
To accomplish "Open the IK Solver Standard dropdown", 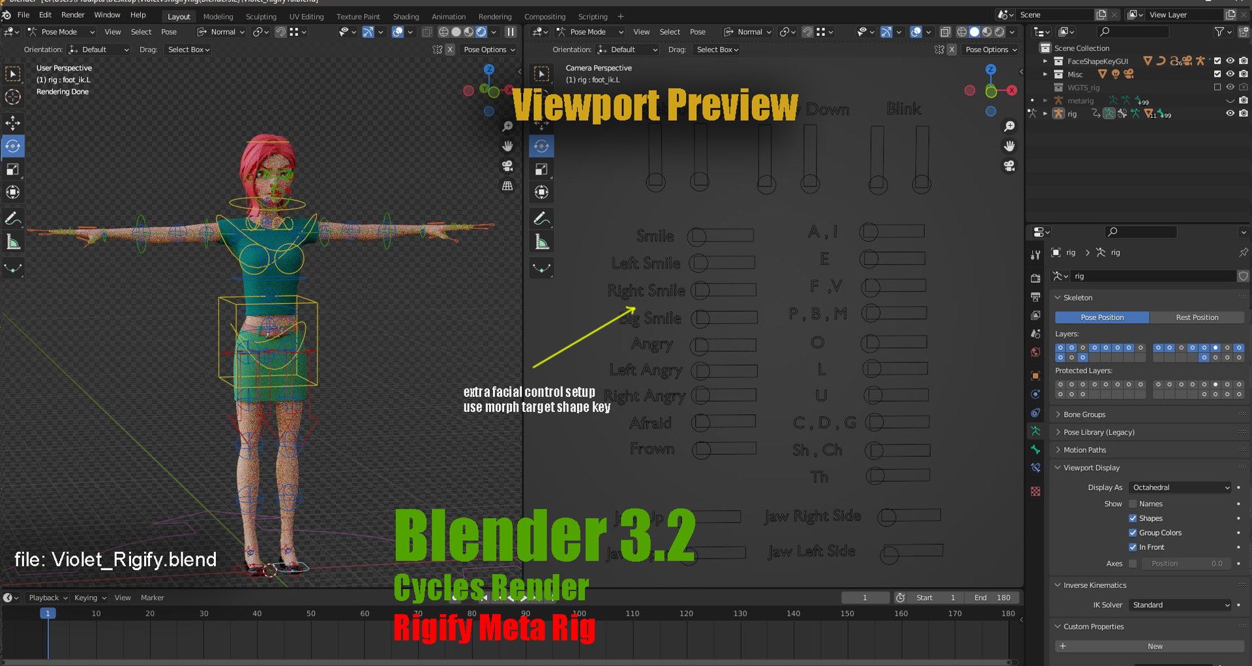I will 1180,605.
